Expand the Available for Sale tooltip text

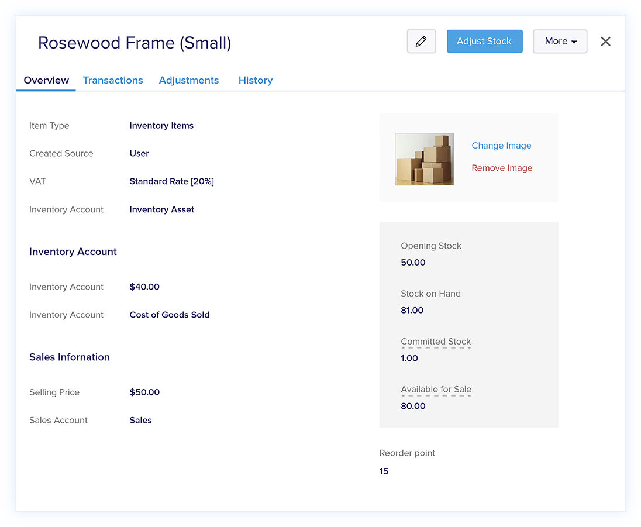pyautogui.click(x=436, y=390)
